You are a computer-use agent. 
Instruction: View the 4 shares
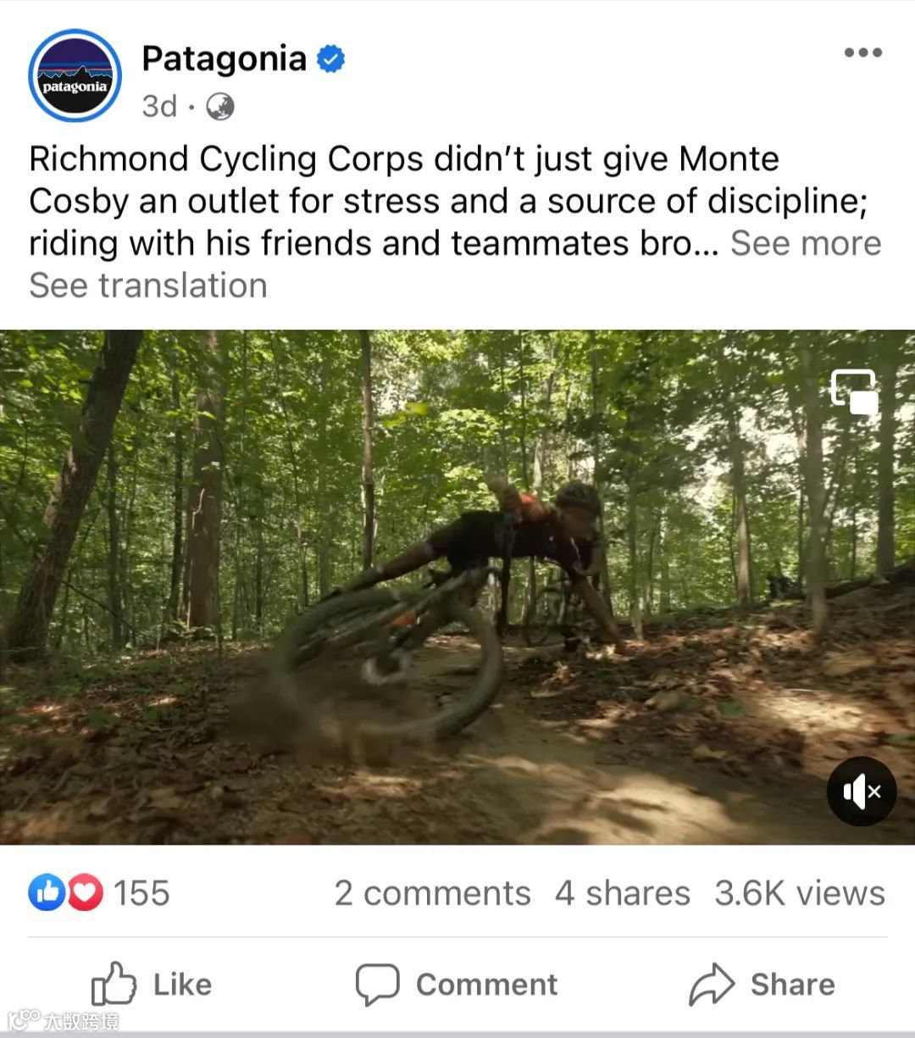pos(623,893)
